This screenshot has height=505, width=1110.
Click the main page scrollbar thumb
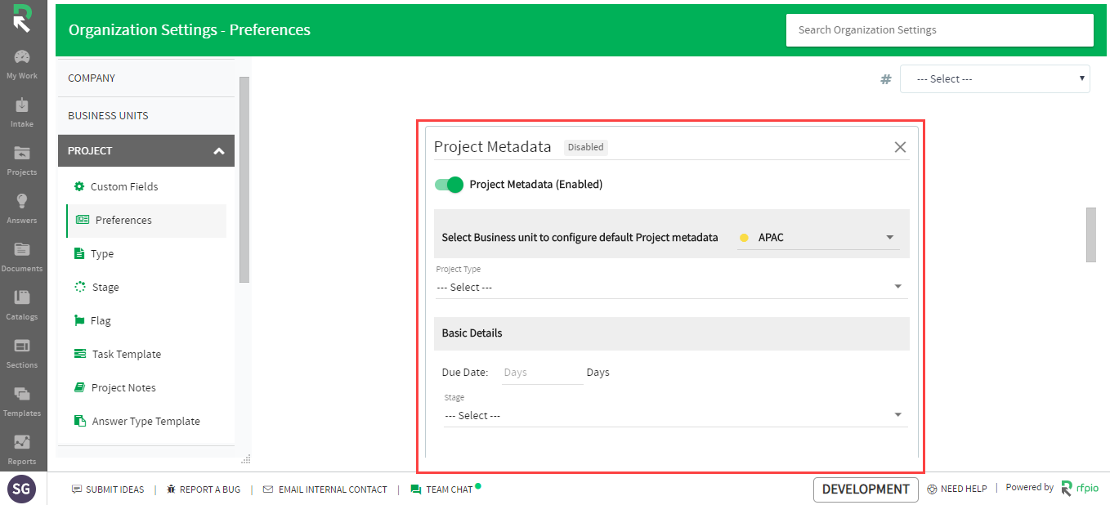pyautogui.click(x=1090, y=235)
